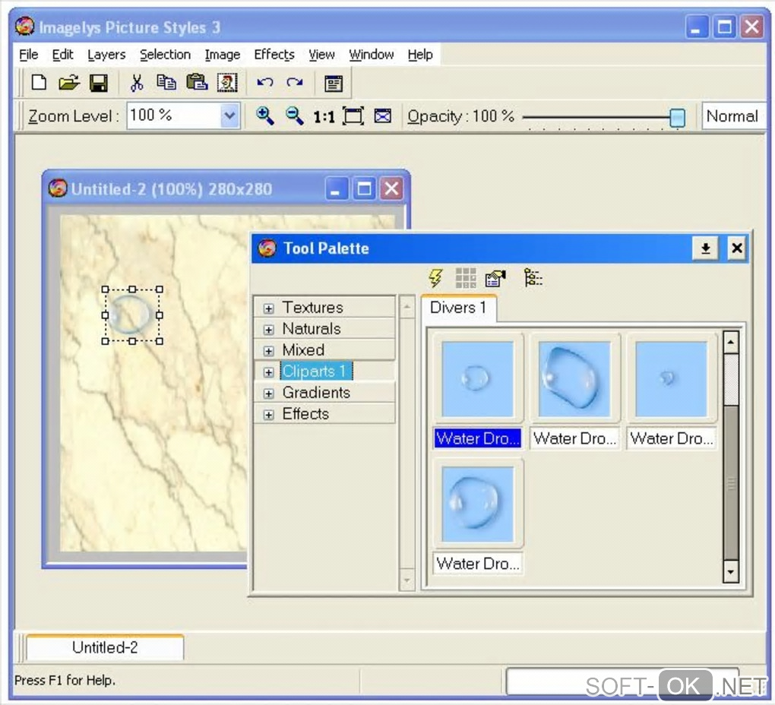Select the water drop thumbnail in second row

[477, 504]
